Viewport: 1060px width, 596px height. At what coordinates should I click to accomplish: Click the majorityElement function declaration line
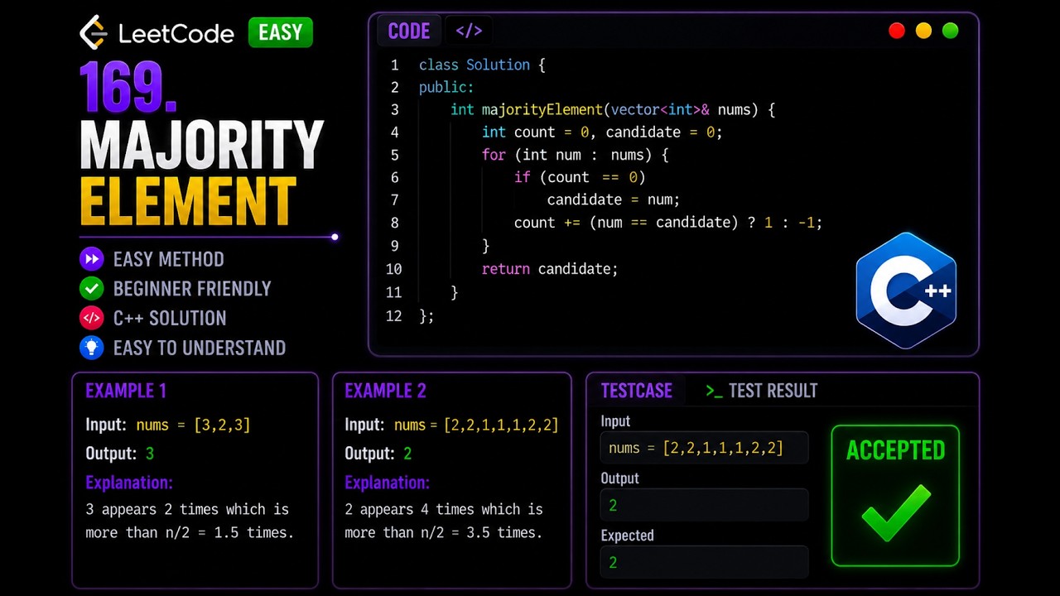(x=613, y=109)
